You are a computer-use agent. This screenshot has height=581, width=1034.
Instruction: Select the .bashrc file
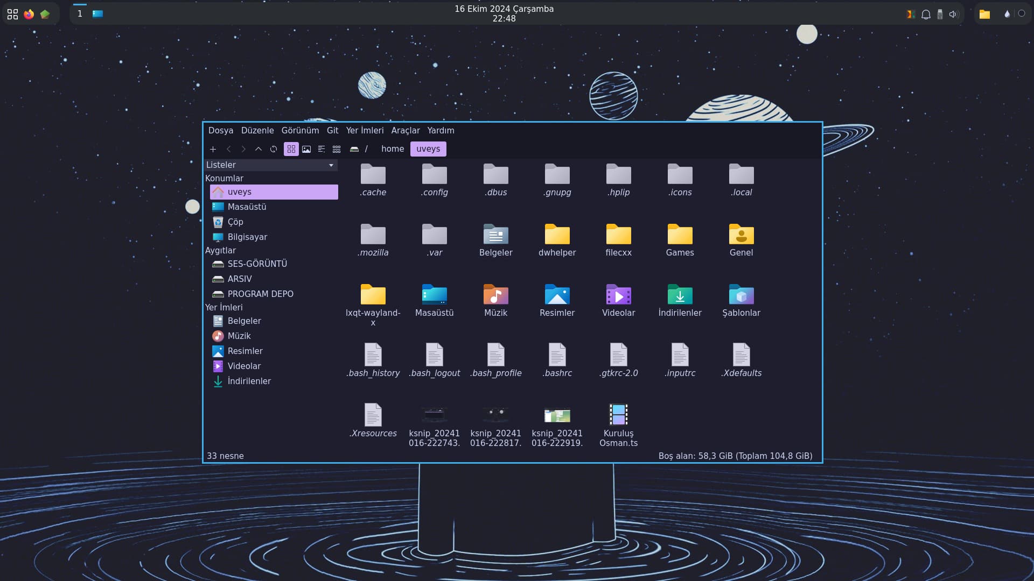click(x=557, y=361)
